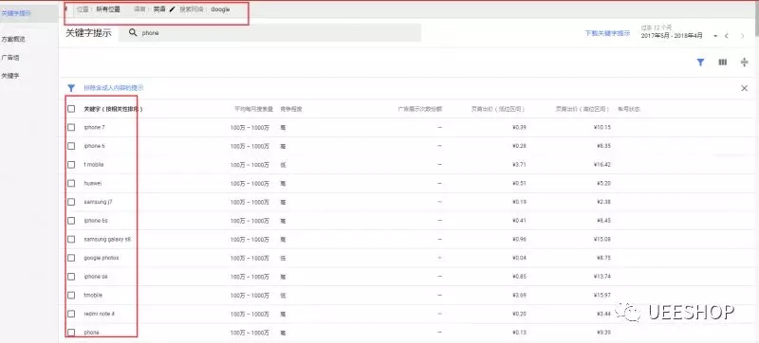
Task: Click the high bid ¥16.42 for t mobile
Action: (602, 165)
